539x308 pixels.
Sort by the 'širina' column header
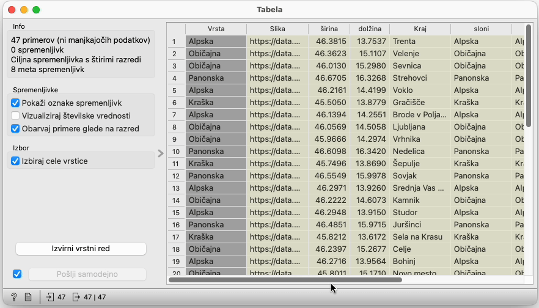pos(329,29)
